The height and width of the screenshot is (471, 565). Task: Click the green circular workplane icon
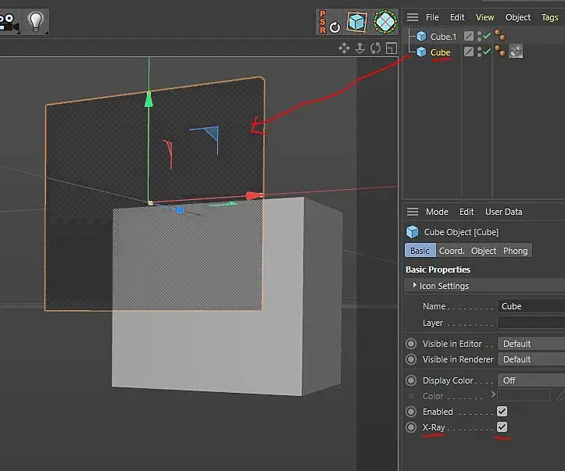[x=384, y=22]
